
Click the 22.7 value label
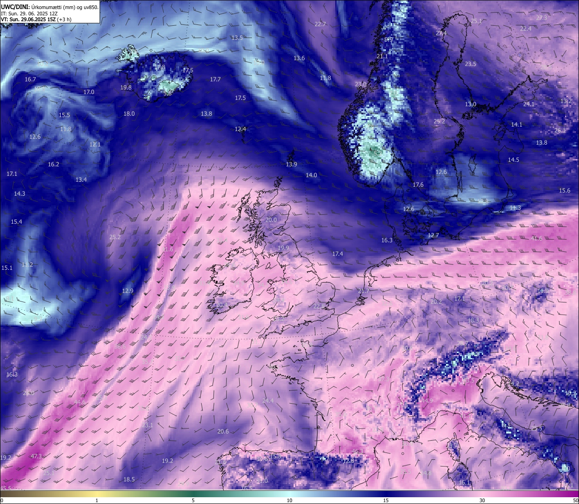(320, 24)
